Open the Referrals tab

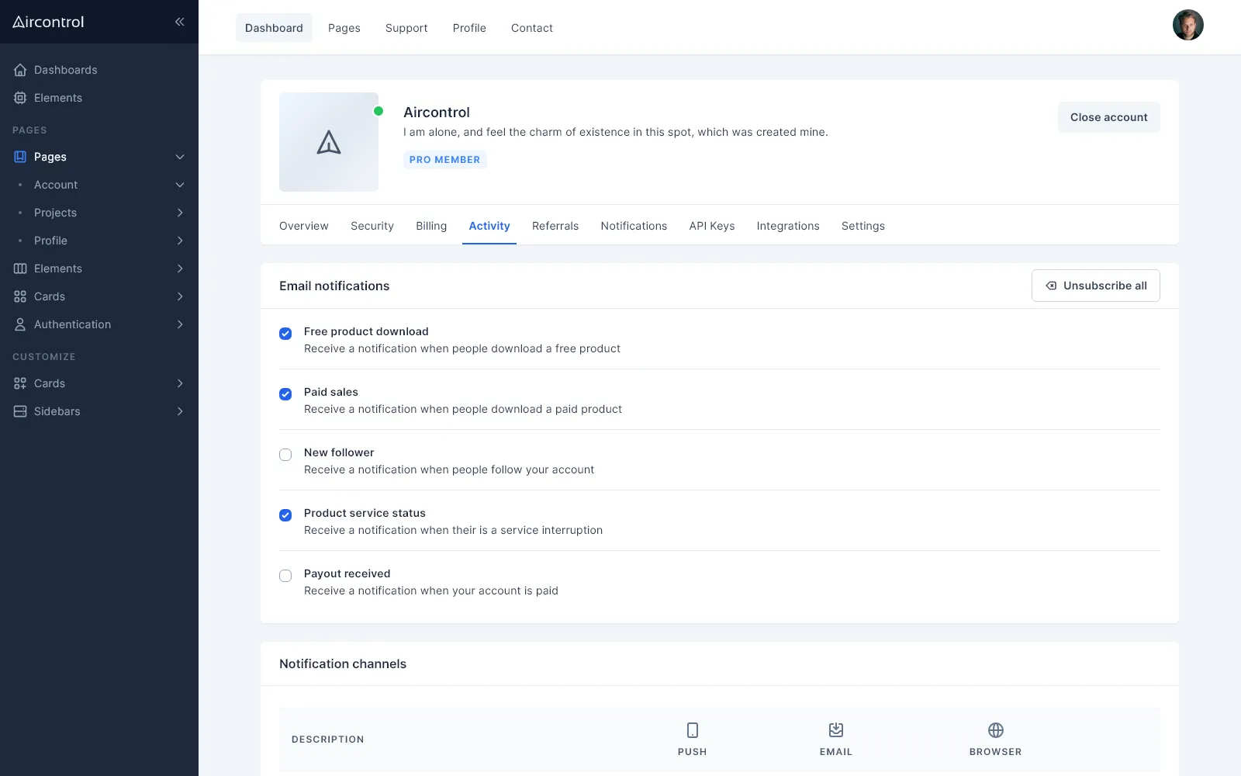tap(555, 226)
